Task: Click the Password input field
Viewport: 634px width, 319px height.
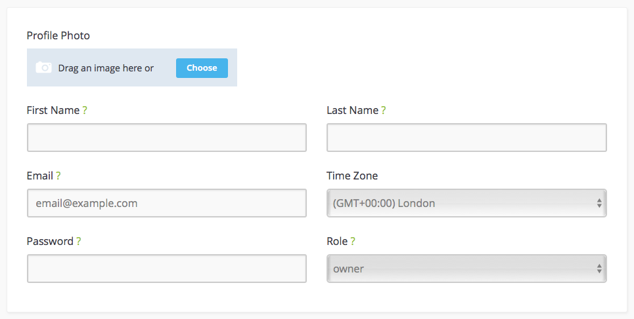Action: pyautogui.click(x=166, y=269)
